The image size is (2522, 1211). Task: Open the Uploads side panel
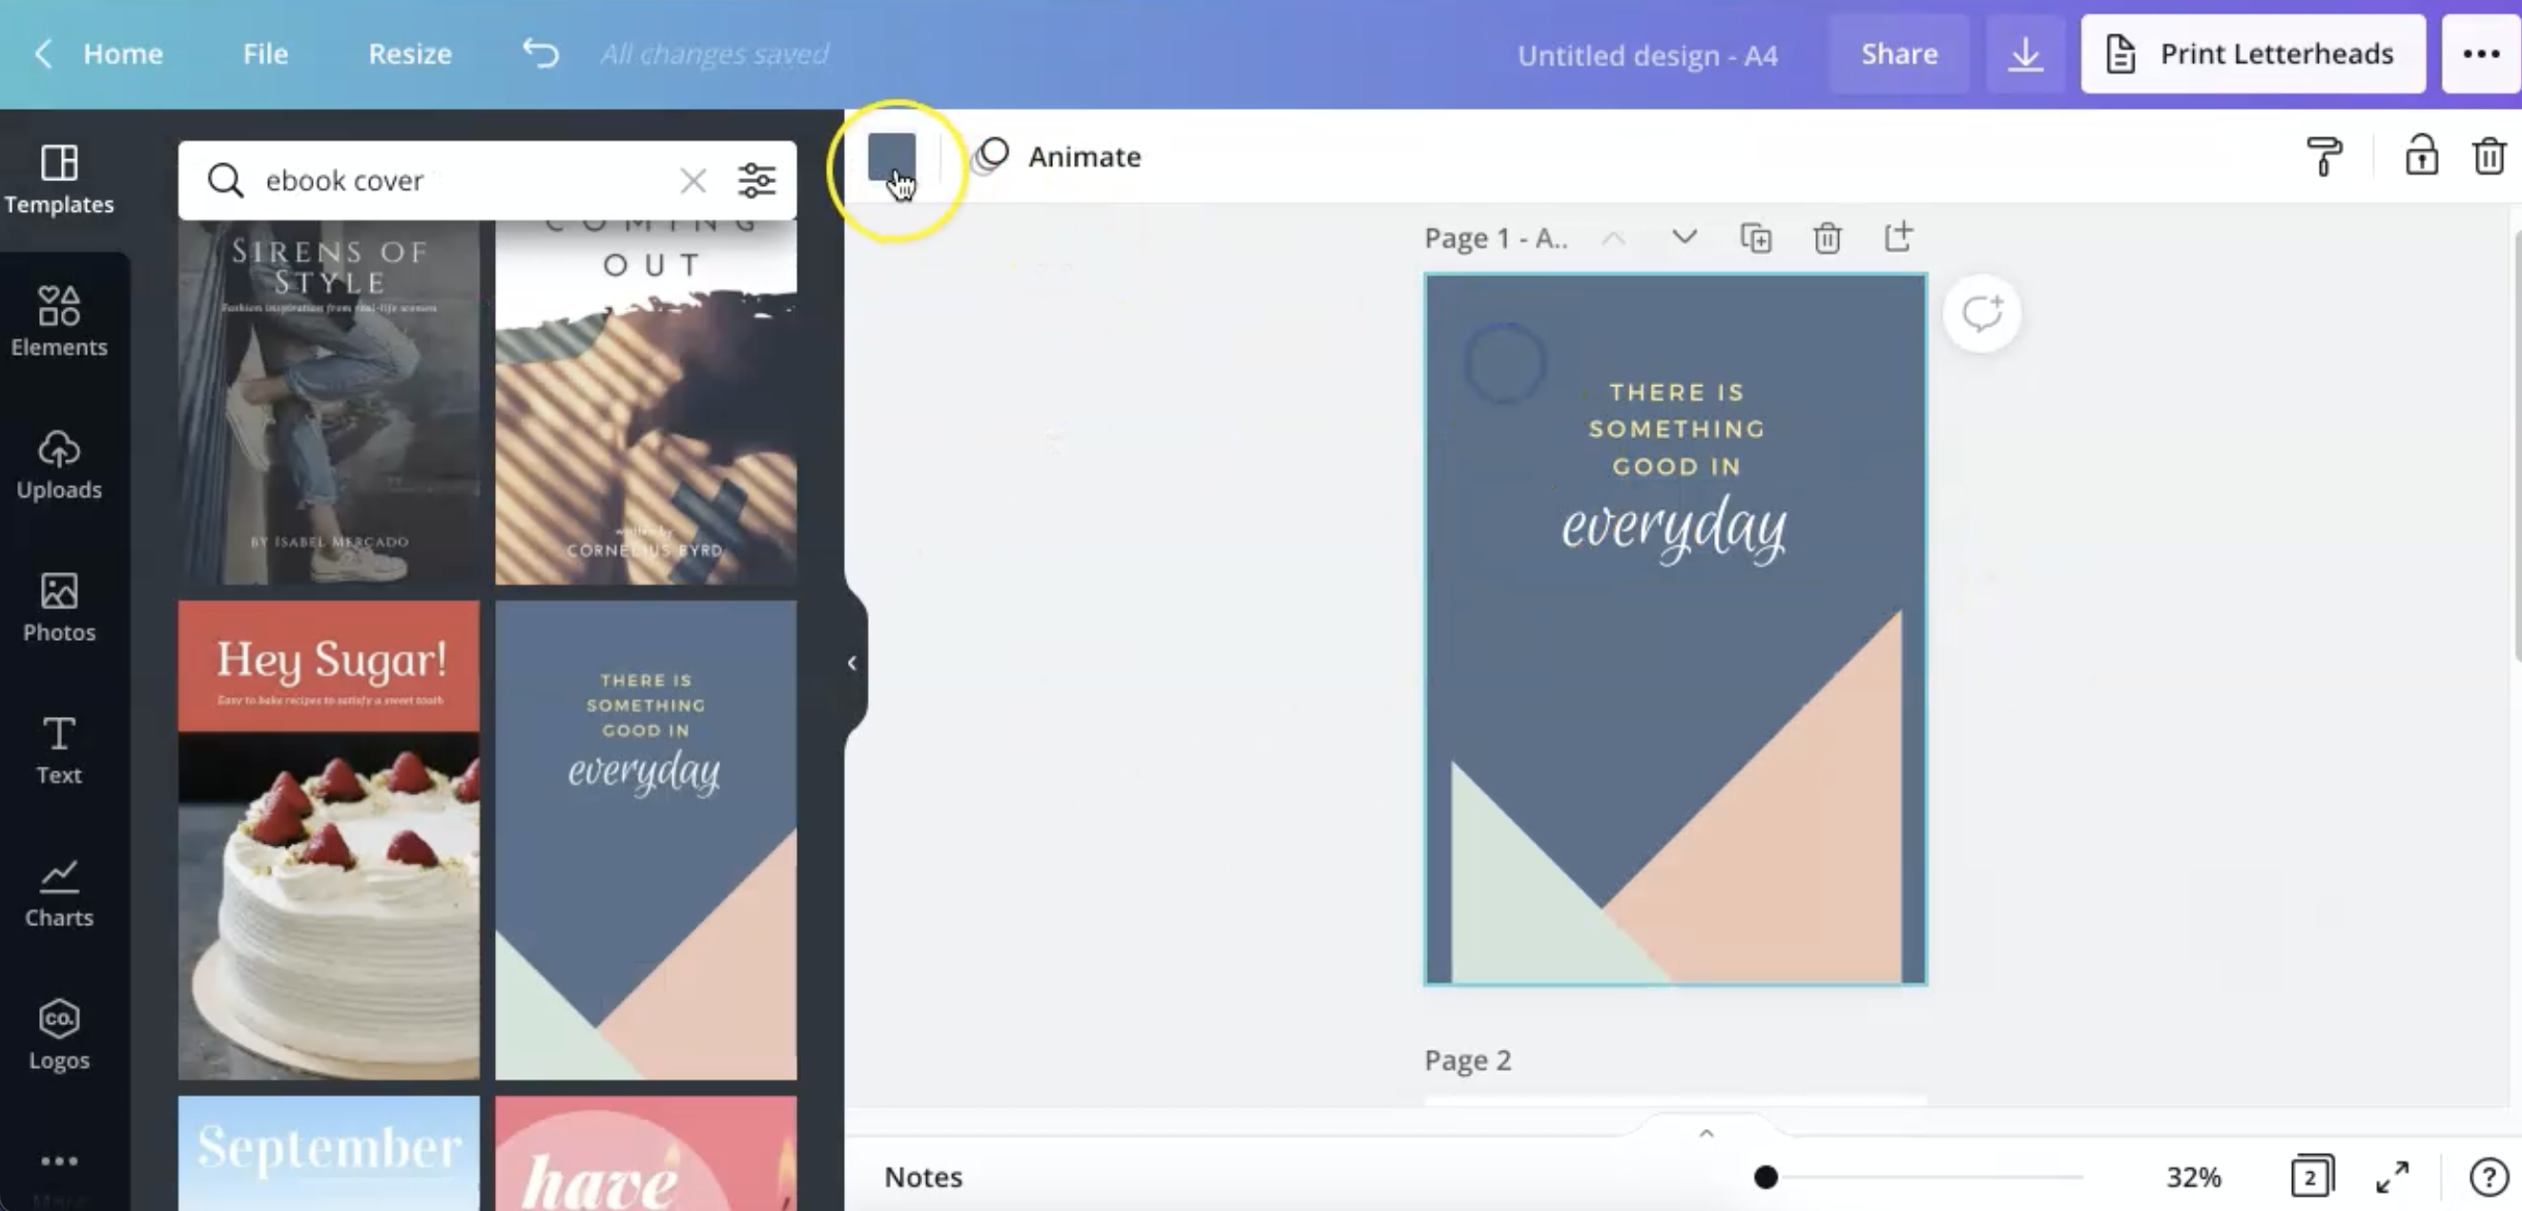tap(59, 465)
